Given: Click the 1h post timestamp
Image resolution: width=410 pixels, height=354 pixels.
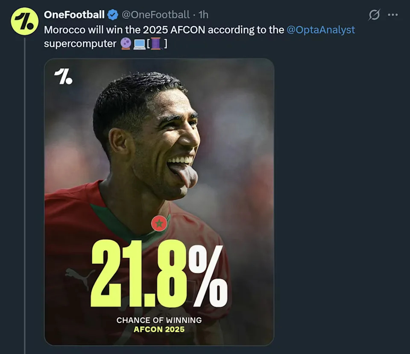Looking at the screenshot, I should [203, 15].
